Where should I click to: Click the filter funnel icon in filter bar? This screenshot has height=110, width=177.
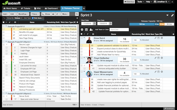click(4, 18)
